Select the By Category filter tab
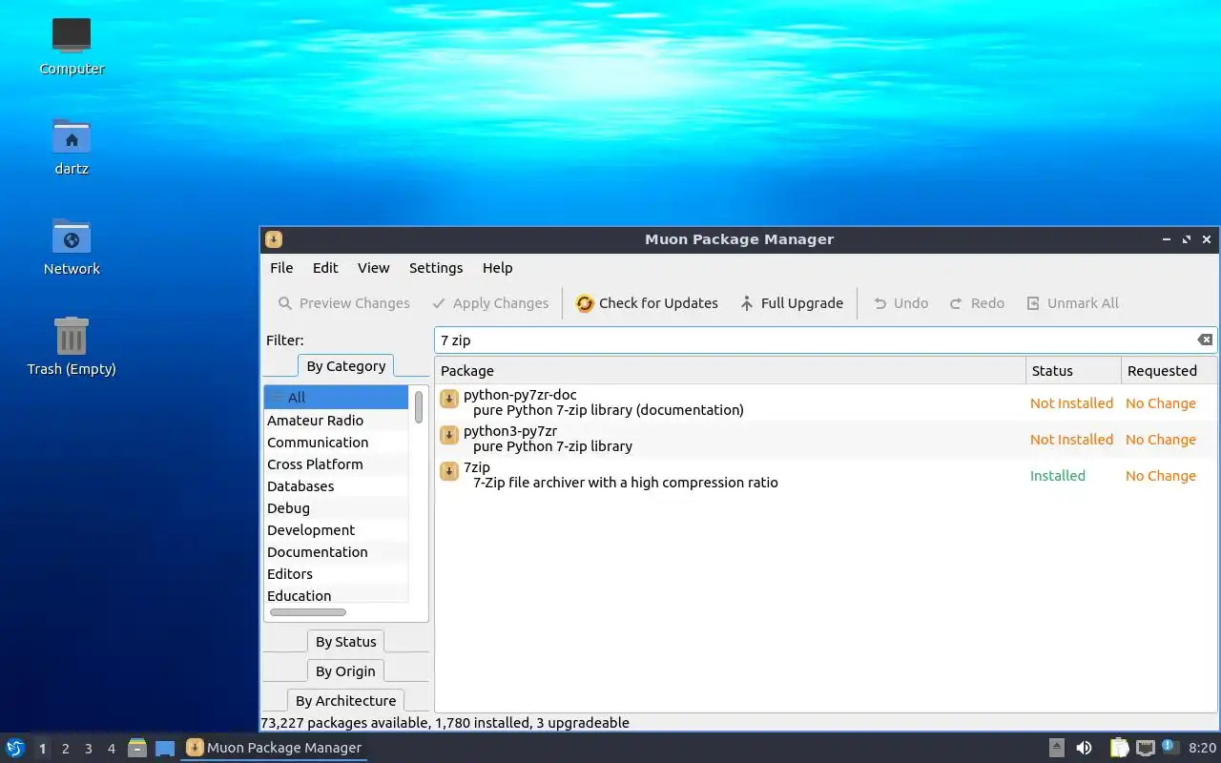Viewport: 1221px width, 763px height. pyautogui.click(x=346, y=366)
